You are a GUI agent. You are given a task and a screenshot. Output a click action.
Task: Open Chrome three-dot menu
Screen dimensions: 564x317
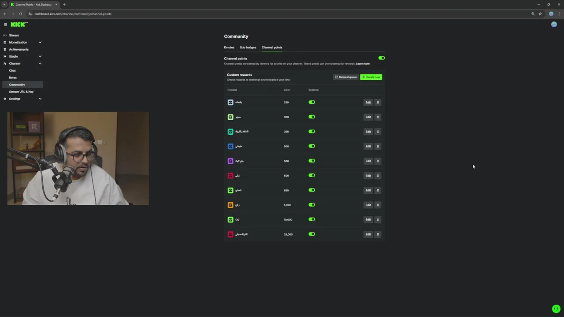(559, 14)
